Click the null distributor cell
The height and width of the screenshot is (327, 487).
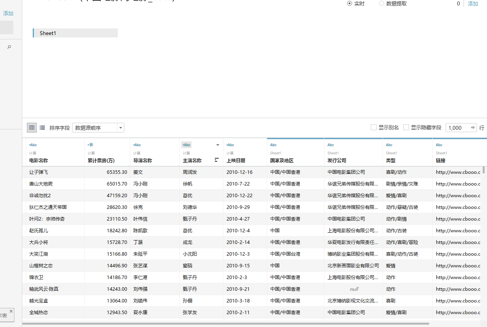coord(354,289)
